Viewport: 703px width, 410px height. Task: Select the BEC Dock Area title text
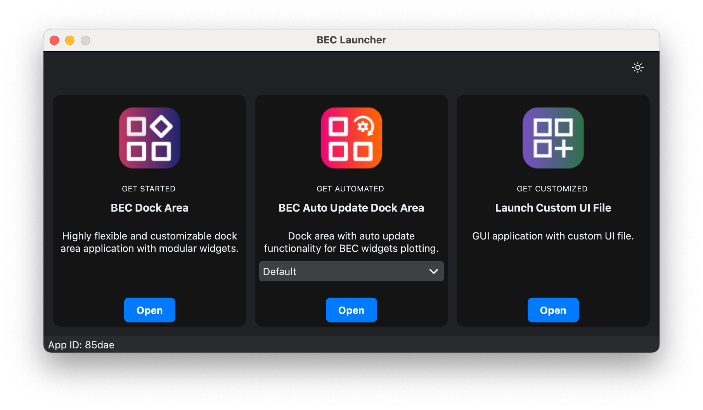point(149,208)
